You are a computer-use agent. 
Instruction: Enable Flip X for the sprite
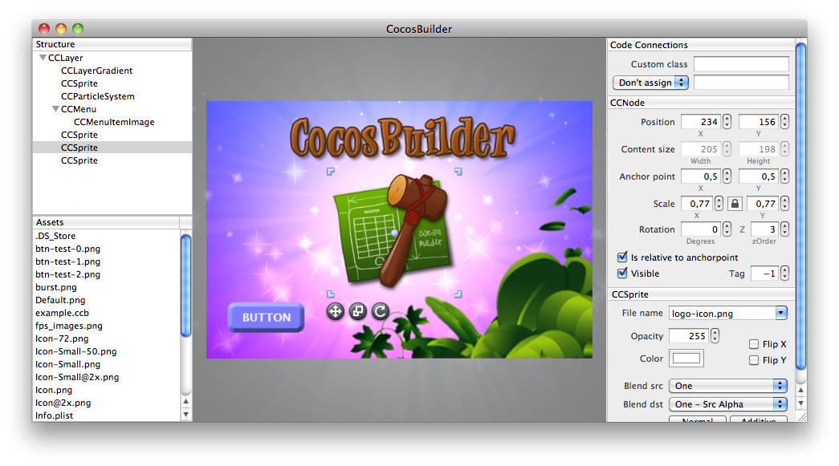[x=753, y=343]
